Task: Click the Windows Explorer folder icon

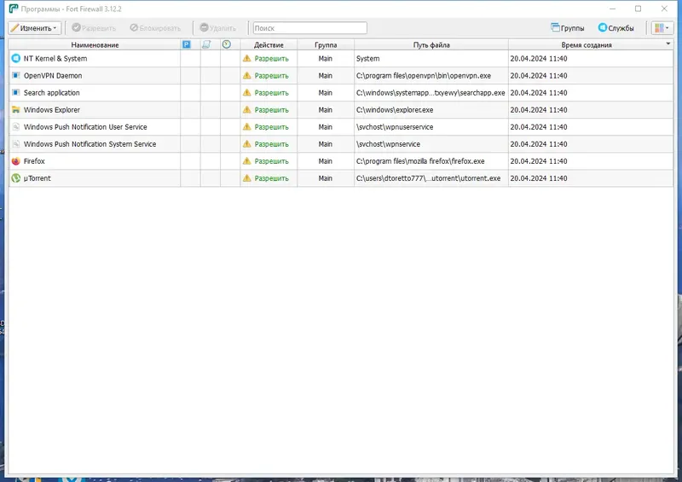Action: (x=16, y=110)
